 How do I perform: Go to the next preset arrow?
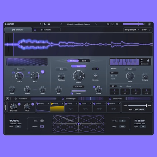coord(96,24)
